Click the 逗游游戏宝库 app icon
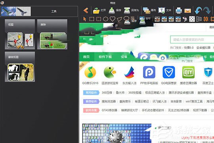Viewport: 214px width, 143px height. pyautogui.click(x=110, y=72)
